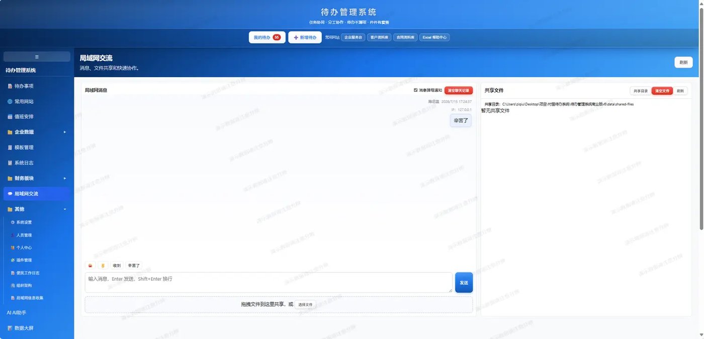Image resolution: width=704 pixels, height=339 pixels.
Task: Go to 值班安排 calendar item
Action: click(x=37, y=116)
